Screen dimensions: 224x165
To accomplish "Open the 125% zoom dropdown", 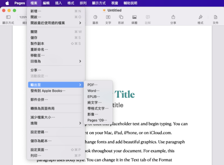I will 23,17.
